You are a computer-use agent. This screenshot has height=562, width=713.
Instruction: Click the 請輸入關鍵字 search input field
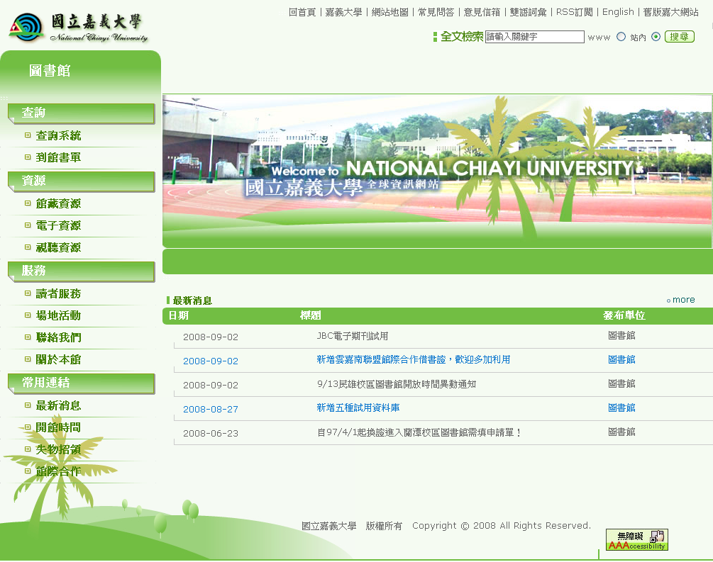[x=534, y=37]
